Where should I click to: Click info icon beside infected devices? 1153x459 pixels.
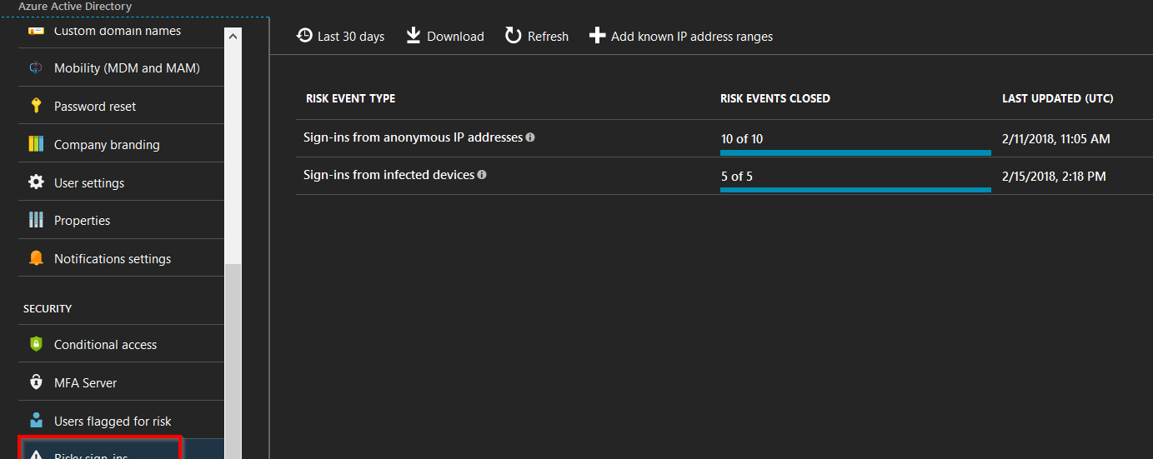click(482, 175)
